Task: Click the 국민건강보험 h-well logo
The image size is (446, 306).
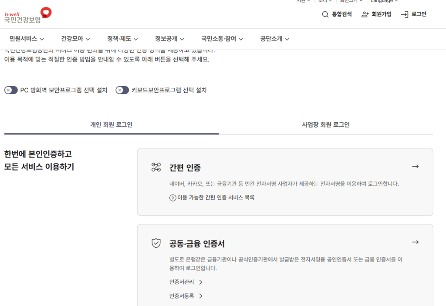Action: click(x=28, y=16)
